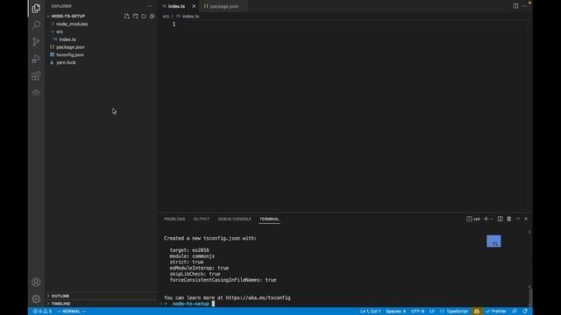Viewport: 561px width, 315px height.
Task: Change indentation via Spaces: 4
Action: 395,311
